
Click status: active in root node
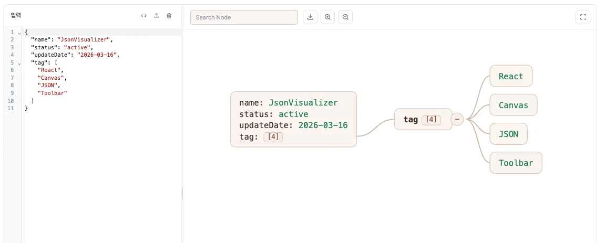click(x=273, y=114)
